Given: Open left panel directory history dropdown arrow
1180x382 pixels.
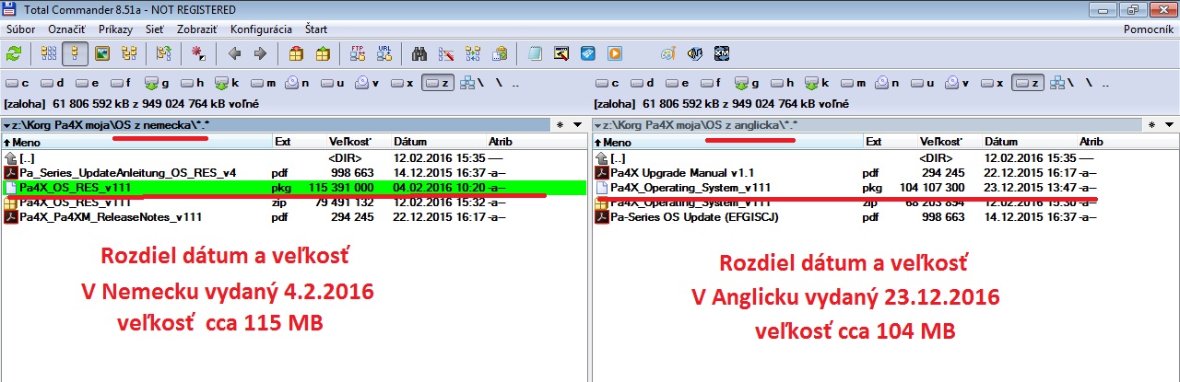Looking at the screenshot, I should [577, 124].
